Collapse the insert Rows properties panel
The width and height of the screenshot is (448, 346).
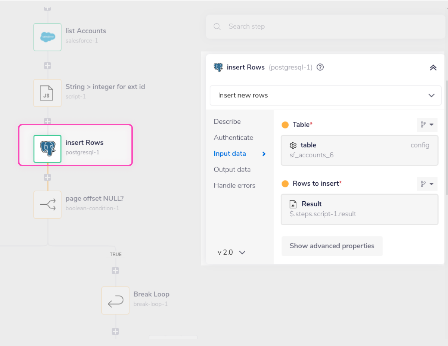tap(433, 68)
